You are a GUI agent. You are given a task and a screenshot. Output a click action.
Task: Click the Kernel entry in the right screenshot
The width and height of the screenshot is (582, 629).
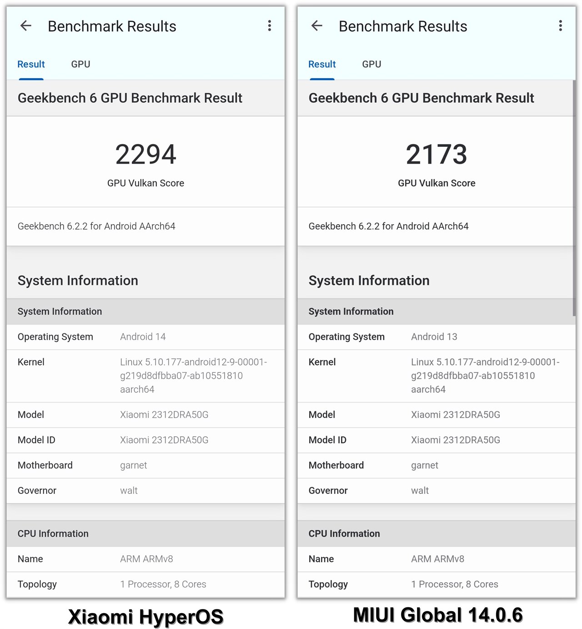pyautogui.click(x=436, y=376)
